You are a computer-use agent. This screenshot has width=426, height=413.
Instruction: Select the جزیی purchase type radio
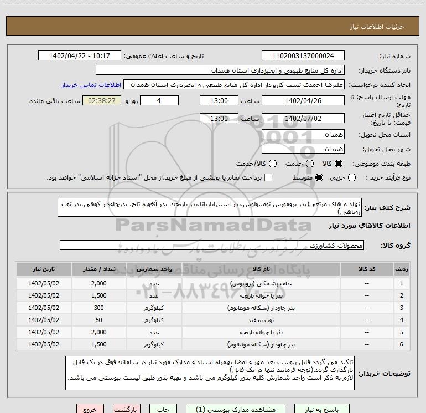(x=352, y=177)
